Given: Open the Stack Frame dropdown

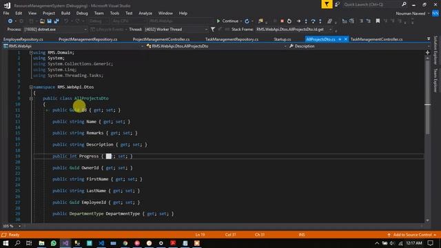Looking at the screenshot, I should 331,29.
